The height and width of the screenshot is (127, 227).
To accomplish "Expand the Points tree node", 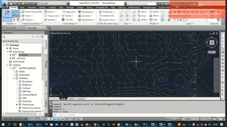I will pos(7,48).
